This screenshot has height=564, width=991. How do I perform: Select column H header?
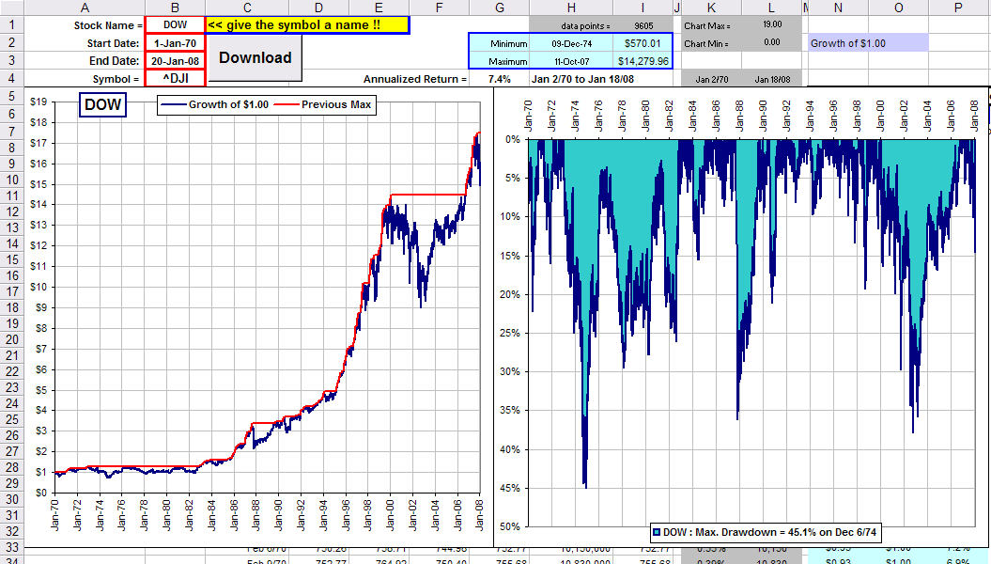click(571, 8)
